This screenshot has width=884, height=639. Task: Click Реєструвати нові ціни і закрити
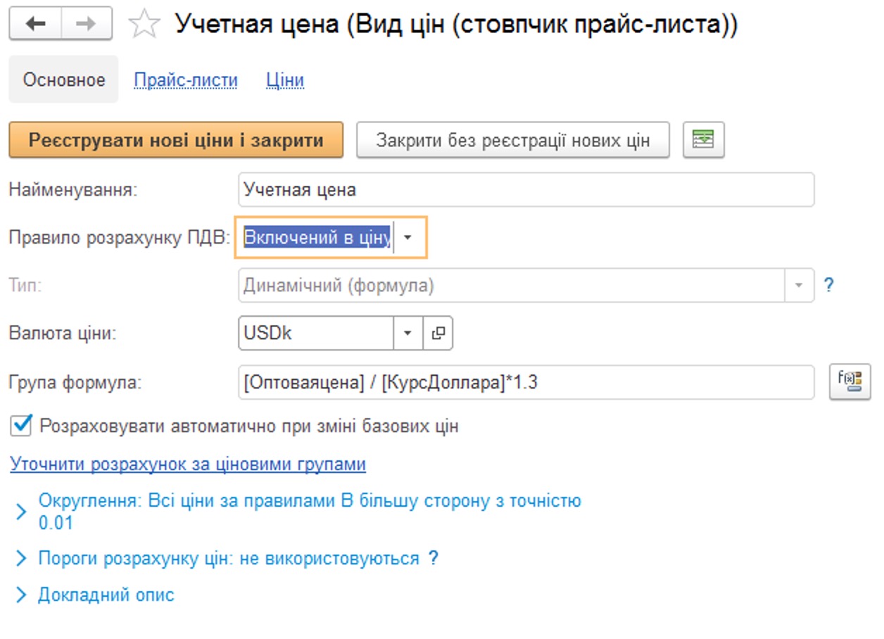[x=176, y=140]
